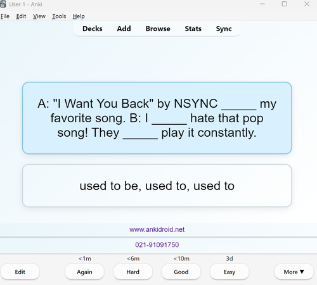Show the Stats page
Image resolution: width=317 pixels, height=285 pixels.
(193, 28)
